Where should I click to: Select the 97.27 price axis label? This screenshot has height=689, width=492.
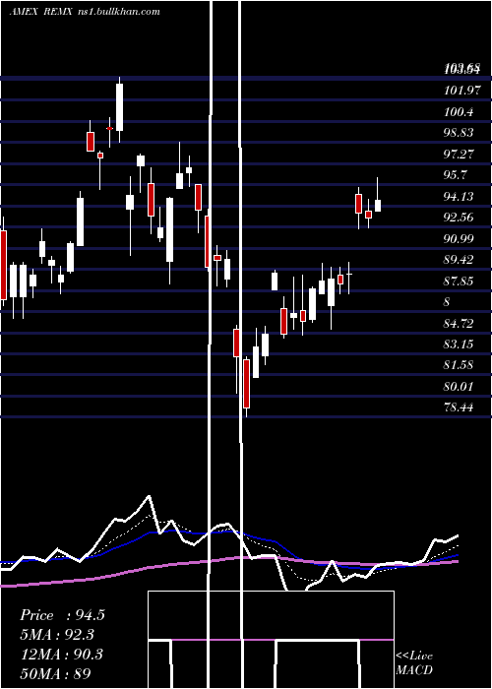pyautogui.click(x=460, y=155)
